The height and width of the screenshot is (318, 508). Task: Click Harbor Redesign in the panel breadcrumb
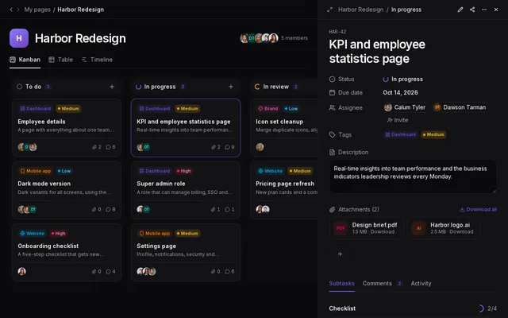[x=360, y=10]
